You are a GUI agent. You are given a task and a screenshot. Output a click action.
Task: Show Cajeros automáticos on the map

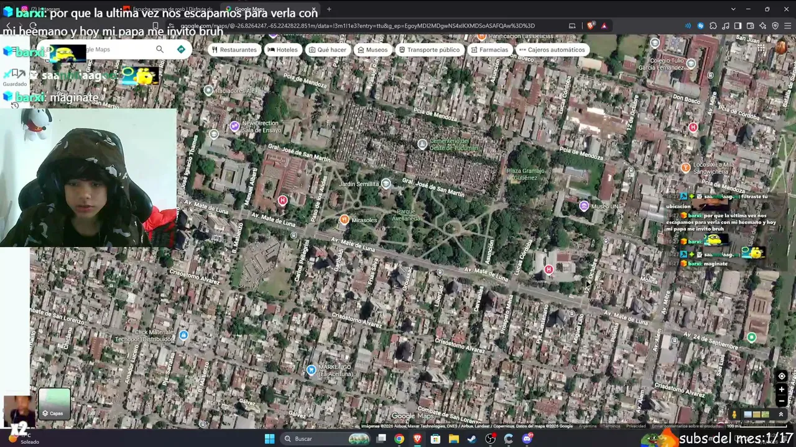pyautogui.click(x=552, y=50)
